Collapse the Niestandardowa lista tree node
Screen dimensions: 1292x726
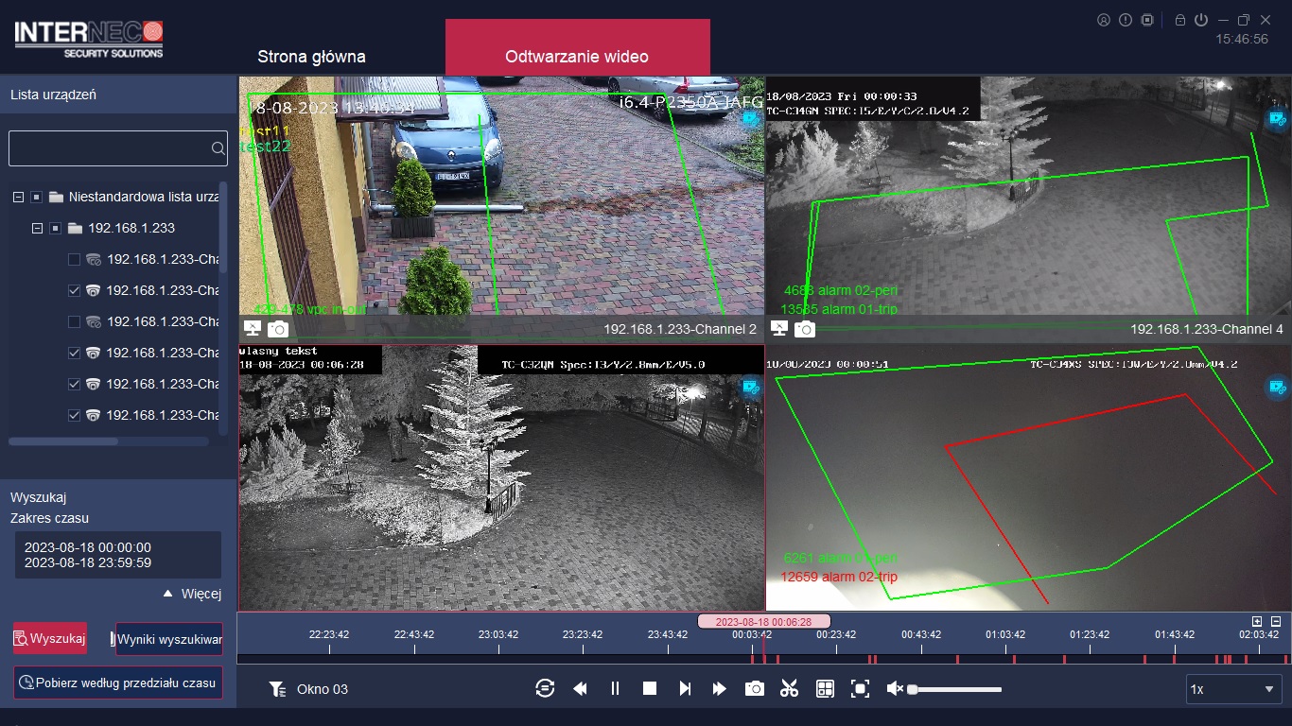coord(18,197)
